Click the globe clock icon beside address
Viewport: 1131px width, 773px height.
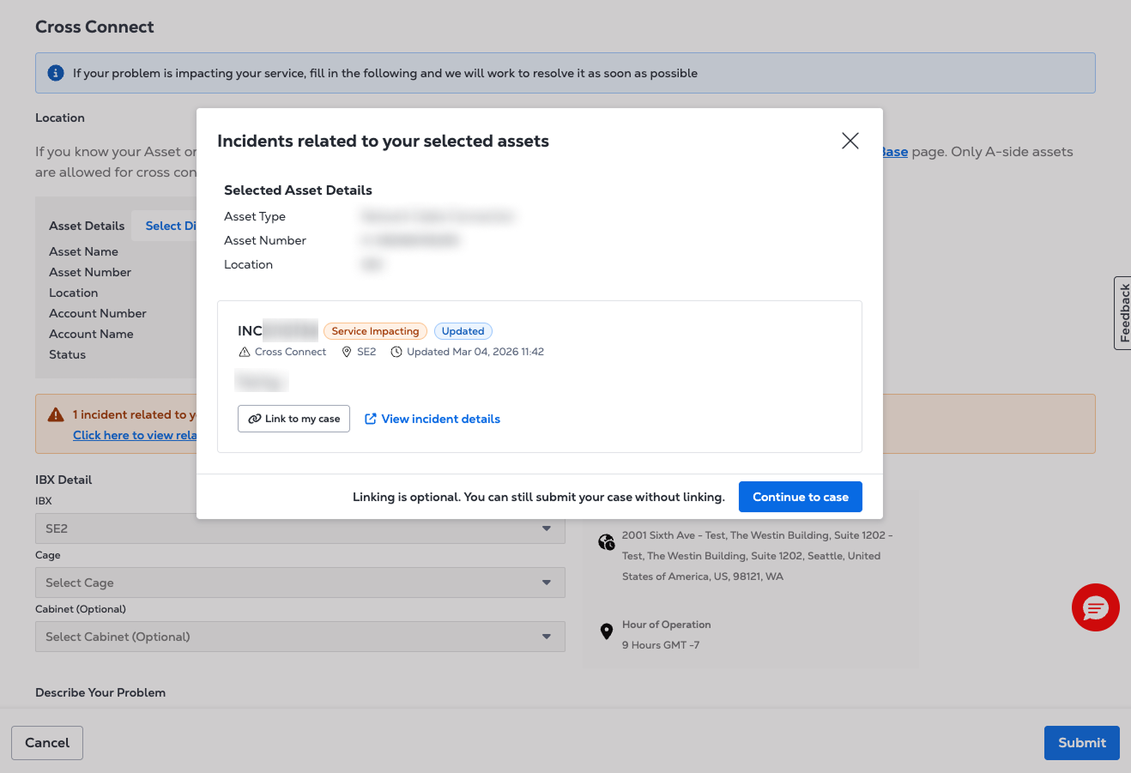tap(607, 542)
